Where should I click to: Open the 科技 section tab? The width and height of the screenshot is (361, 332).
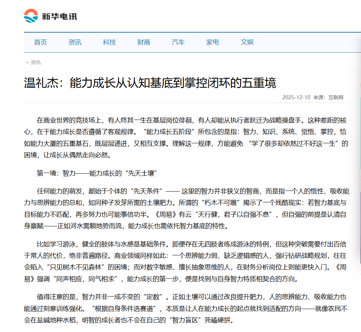pos(109,42)
